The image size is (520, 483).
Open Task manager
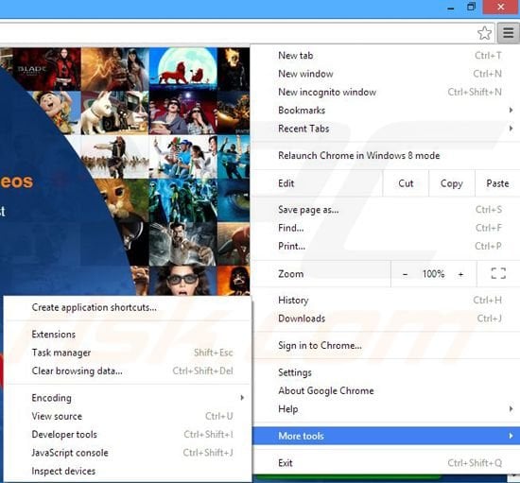[128, 353]
